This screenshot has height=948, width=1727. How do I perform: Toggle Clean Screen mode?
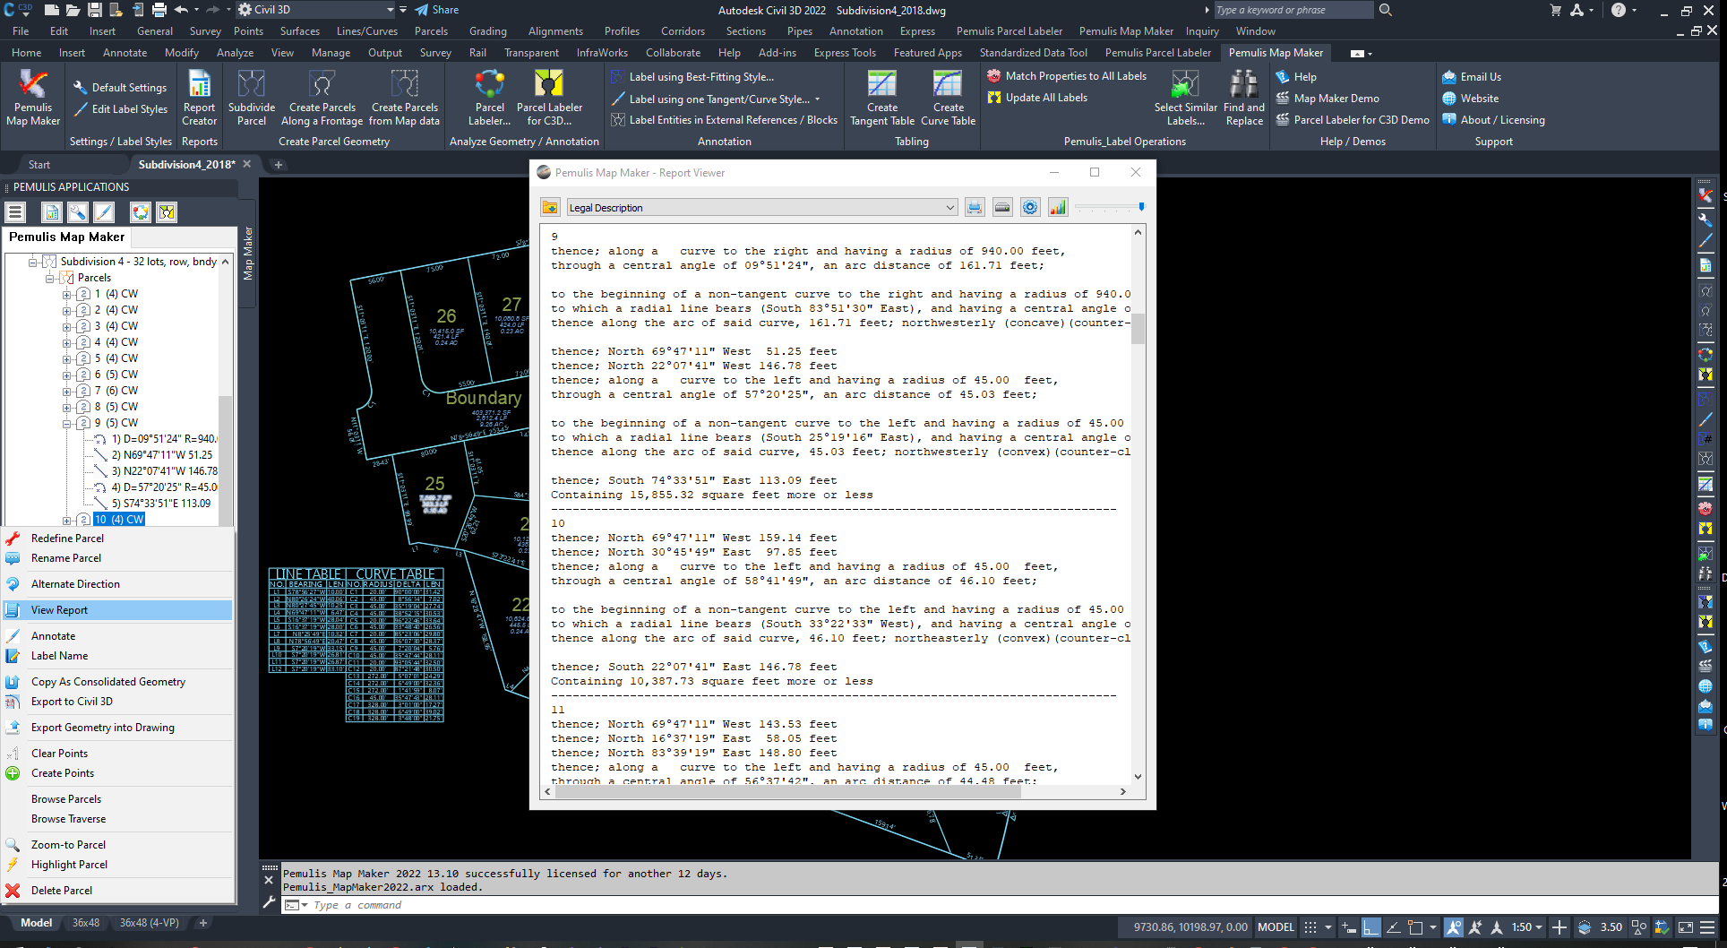click(x=1685, y=927)
